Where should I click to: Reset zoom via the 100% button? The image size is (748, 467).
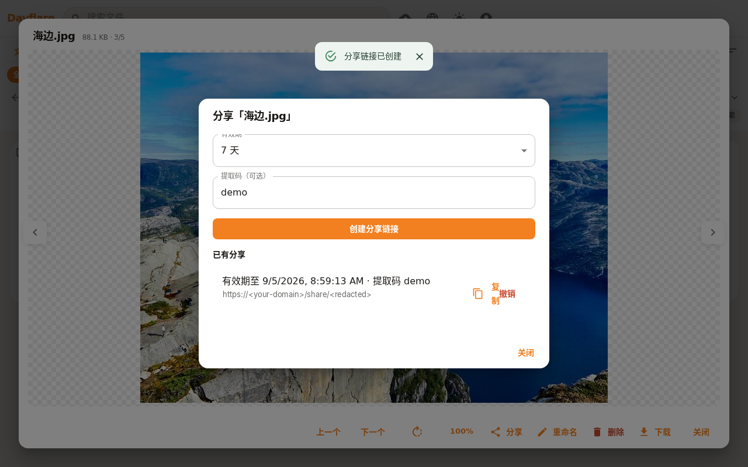point(462,431)
